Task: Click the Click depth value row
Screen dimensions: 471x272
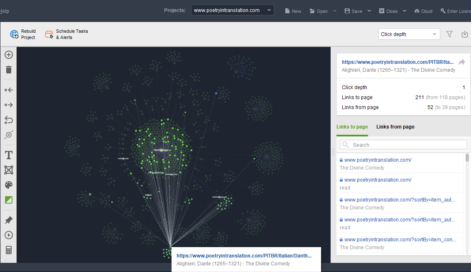Action: (403, 87)
